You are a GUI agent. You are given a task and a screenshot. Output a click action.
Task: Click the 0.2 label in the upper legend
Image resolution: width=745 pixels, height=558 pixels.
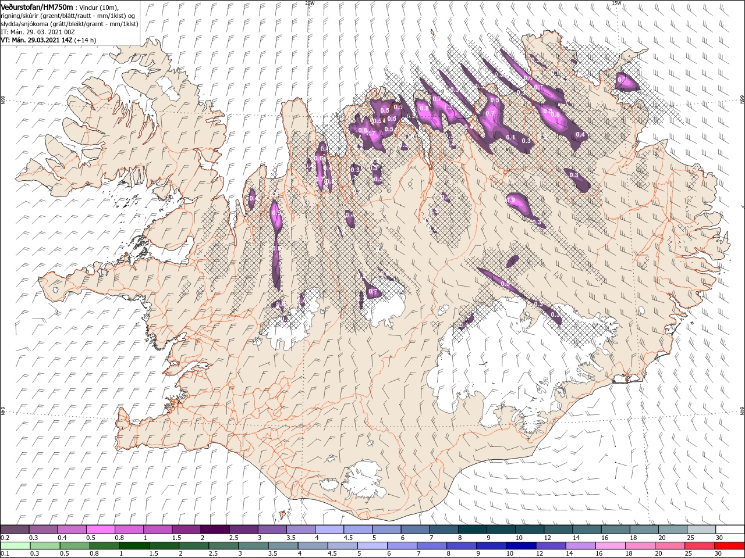pos(5,538)
